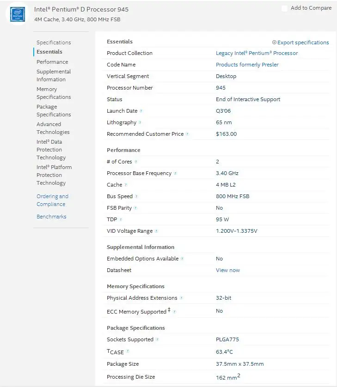Select Intel Data Protection Technology sidebar item
337x387 pixels.
[51, 150]
